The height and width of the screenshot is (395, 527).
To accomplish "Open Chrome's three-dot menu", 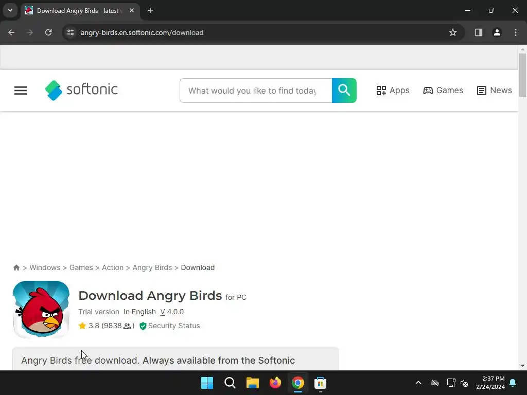I will 516,32.
